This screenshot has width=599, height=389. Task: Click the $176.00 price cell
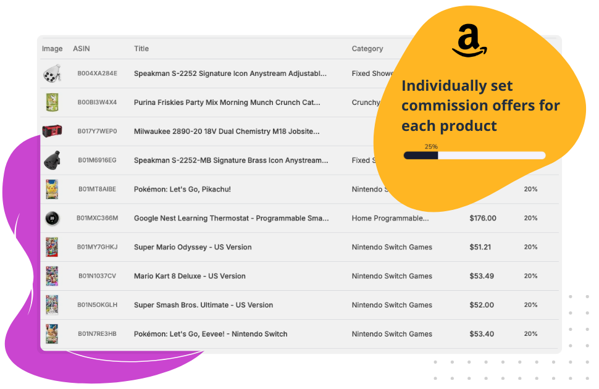pos(483,218)
